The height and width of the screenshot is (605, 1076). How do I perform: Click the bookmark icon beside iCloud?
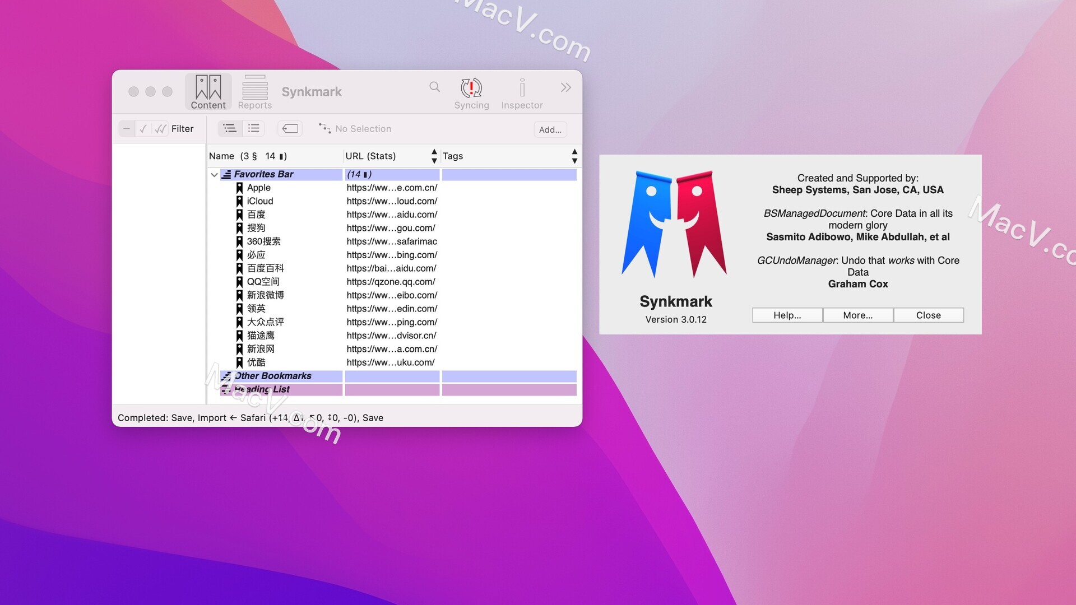pos(239,201)
